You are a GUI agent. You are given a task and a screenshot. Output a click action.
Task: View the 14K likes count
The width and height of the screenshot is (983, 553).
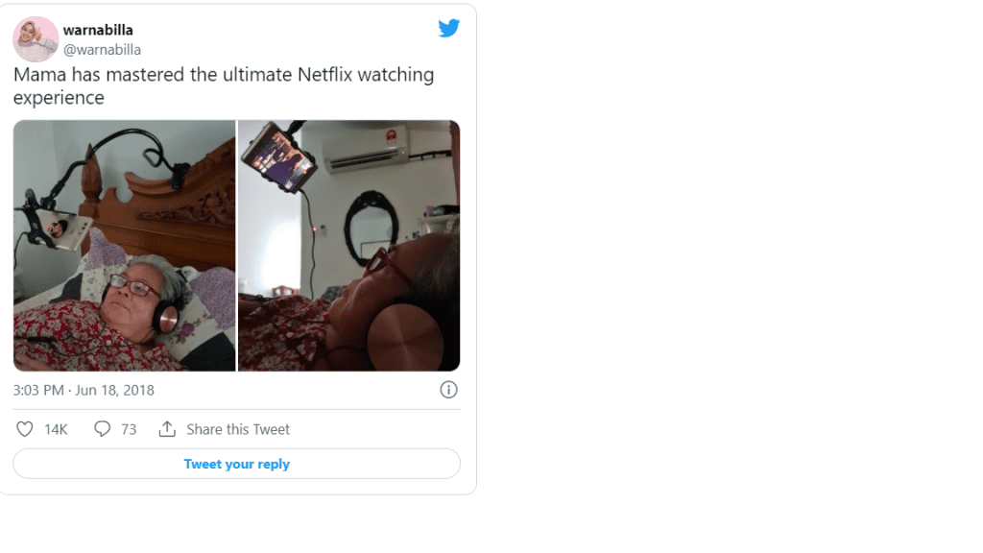point(56,429)
